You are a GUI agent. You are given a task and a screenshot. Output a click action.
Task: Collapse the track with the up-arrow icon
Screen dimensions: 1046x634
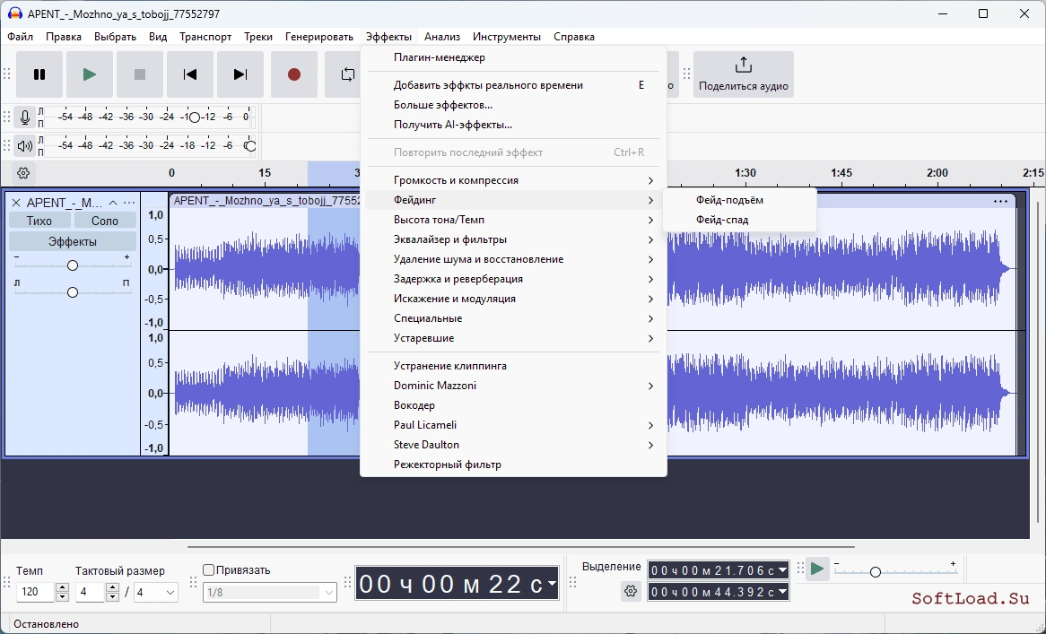tap(113, 203)
